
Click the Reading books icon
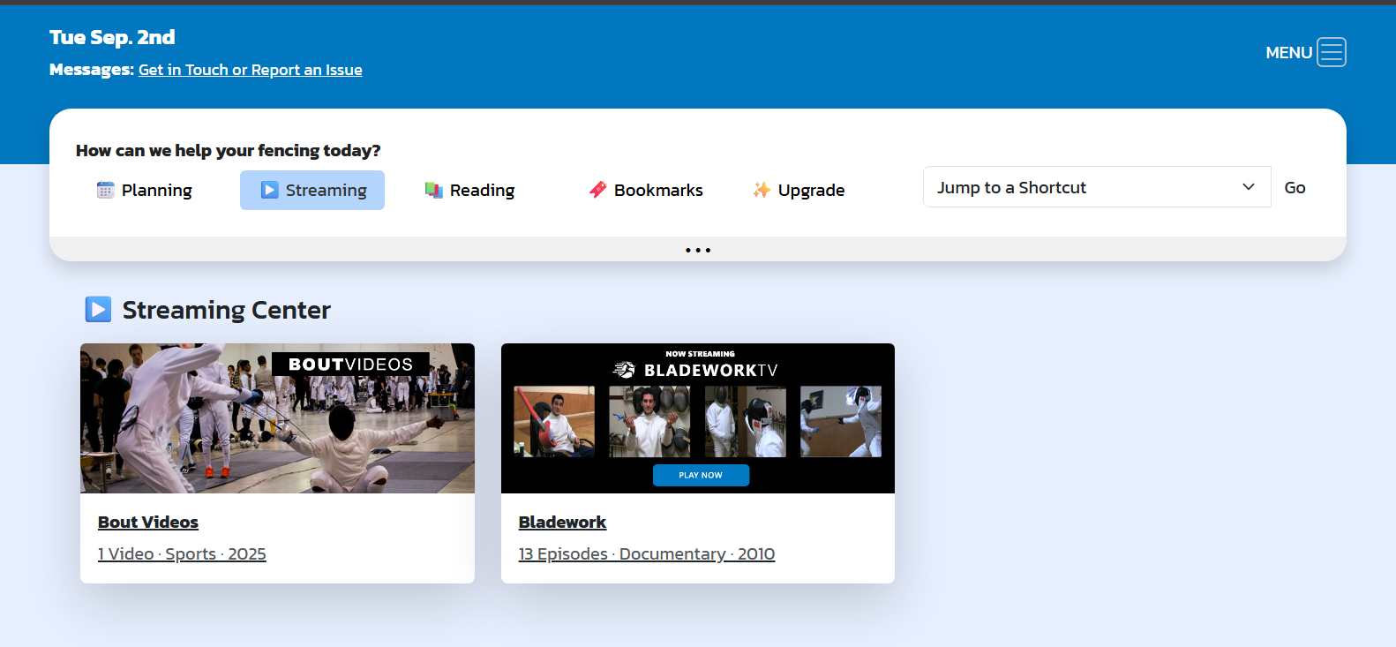tap(433, 190)
